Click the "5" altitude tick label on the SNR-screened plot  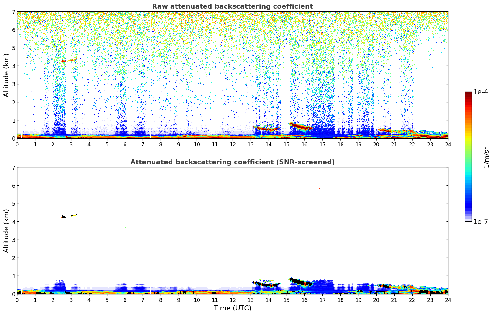(x=13, y=204)
